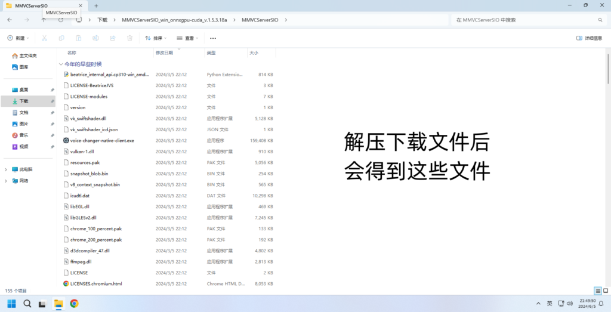
Task: Click the Delete trash icon in toolbar
Action: (129, 38)
